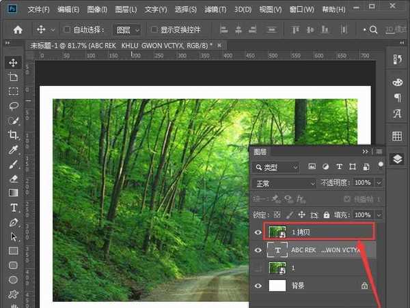Hide the '1 拷贝' layer
Image resolution: width=410 pixels, height=308 pixels.
pos(258,232)
